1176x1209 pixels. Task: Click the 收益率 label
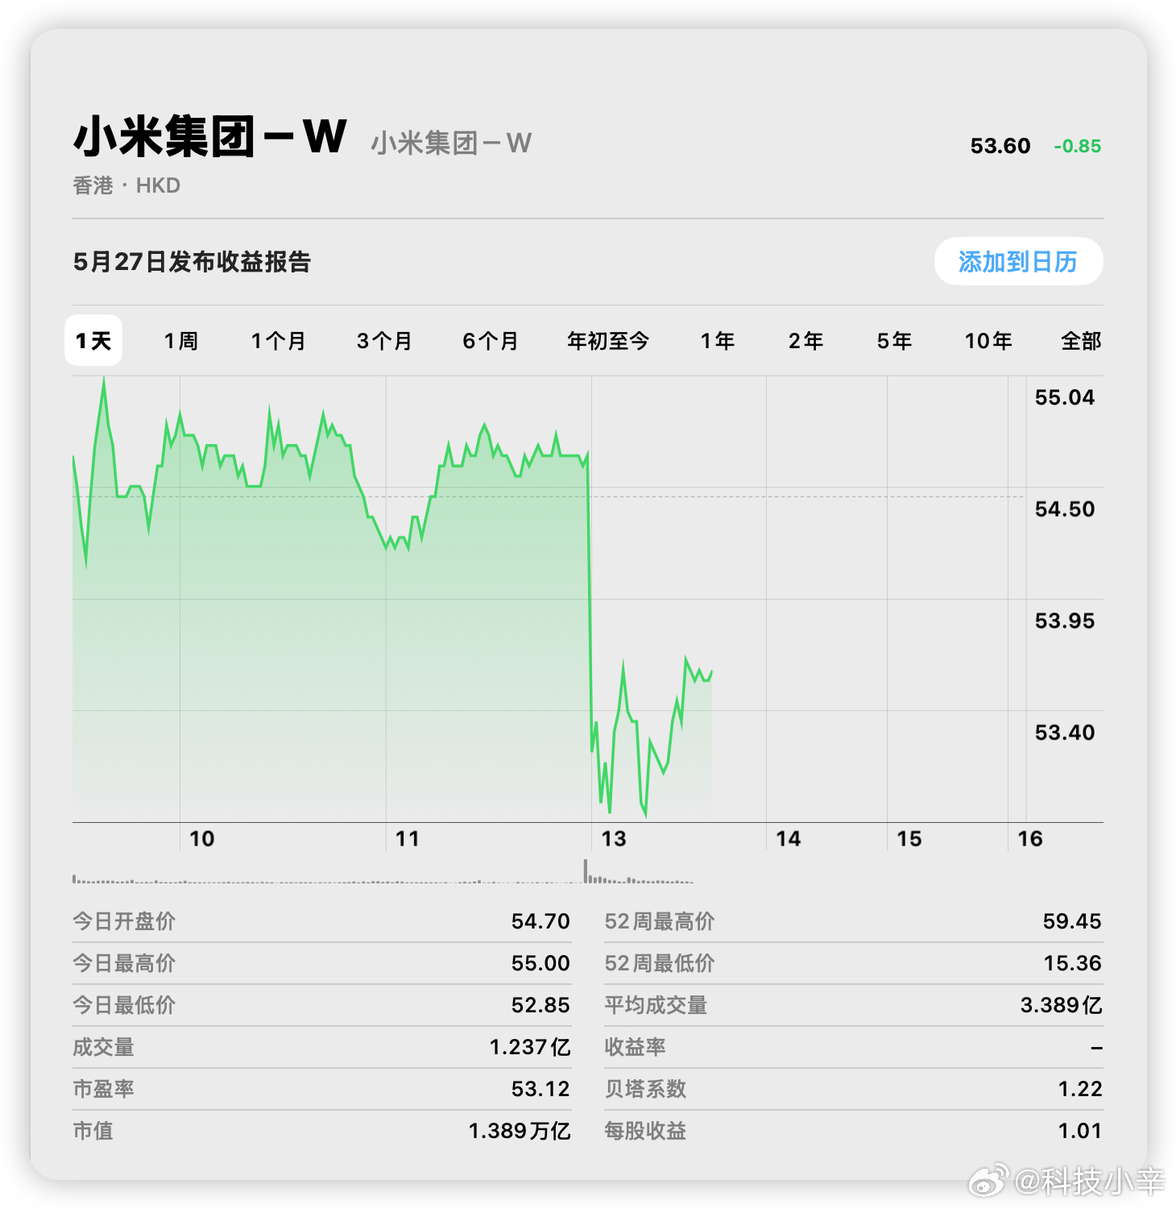(635, 1047)
